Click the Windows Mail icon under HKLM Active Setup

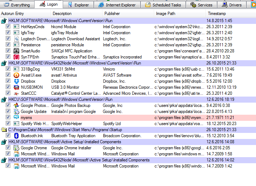[x=16, y=154]
